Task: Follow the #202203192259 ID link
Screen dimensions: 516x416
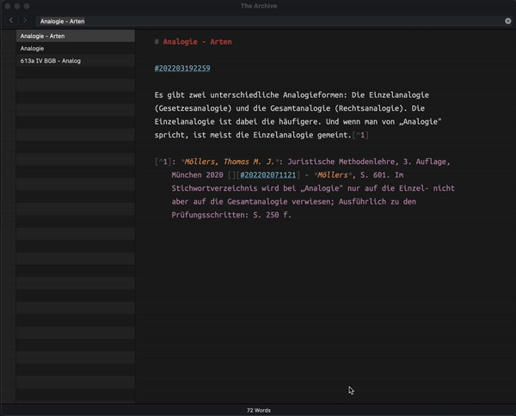Action: pyautogui.click(x=182, y=69)
